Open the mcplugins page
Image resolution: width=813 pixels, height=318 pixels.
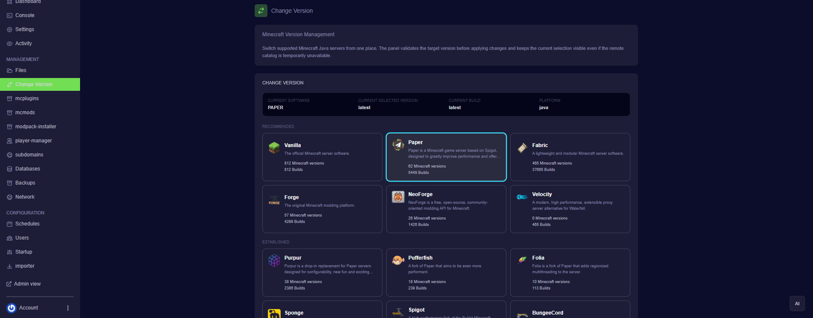coord(40,98)
